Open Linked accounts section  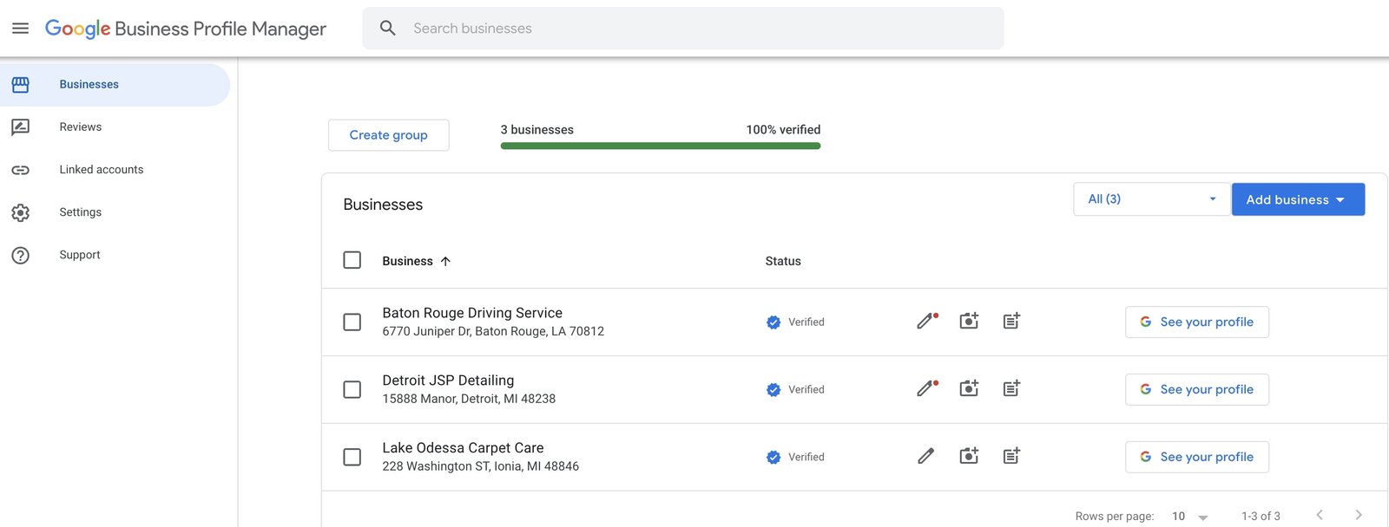pos(101,170)
